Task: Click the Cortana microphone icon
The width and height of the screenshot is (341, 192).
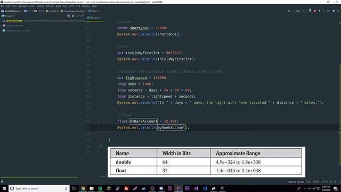Action: coord(66,188)
